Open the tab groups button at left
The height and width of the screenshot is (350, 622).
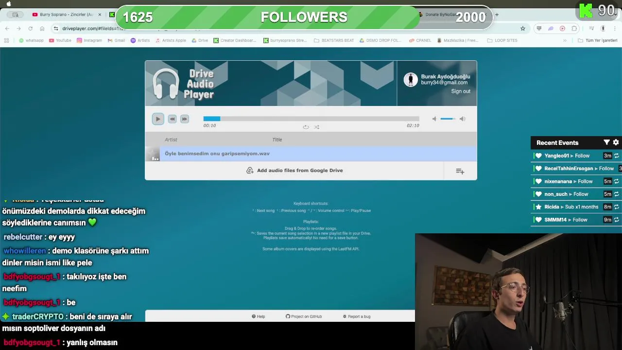pyautogui.click(x=16, y=15)
